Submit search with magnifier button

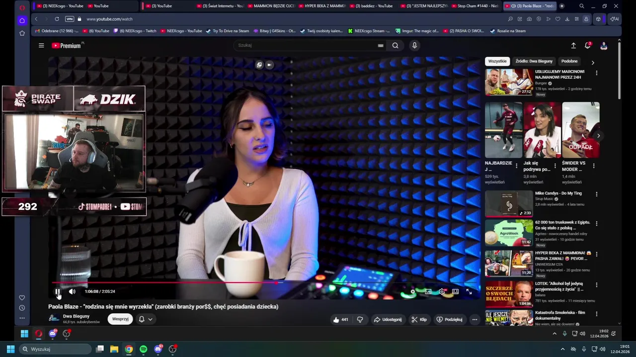point(395,46)
